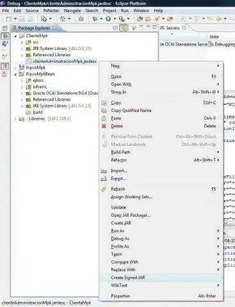Image resolution: width=235 pixels, height=307 pixels.
Task: Expand the ejbsrc source folder
Action: pos(22,81)
